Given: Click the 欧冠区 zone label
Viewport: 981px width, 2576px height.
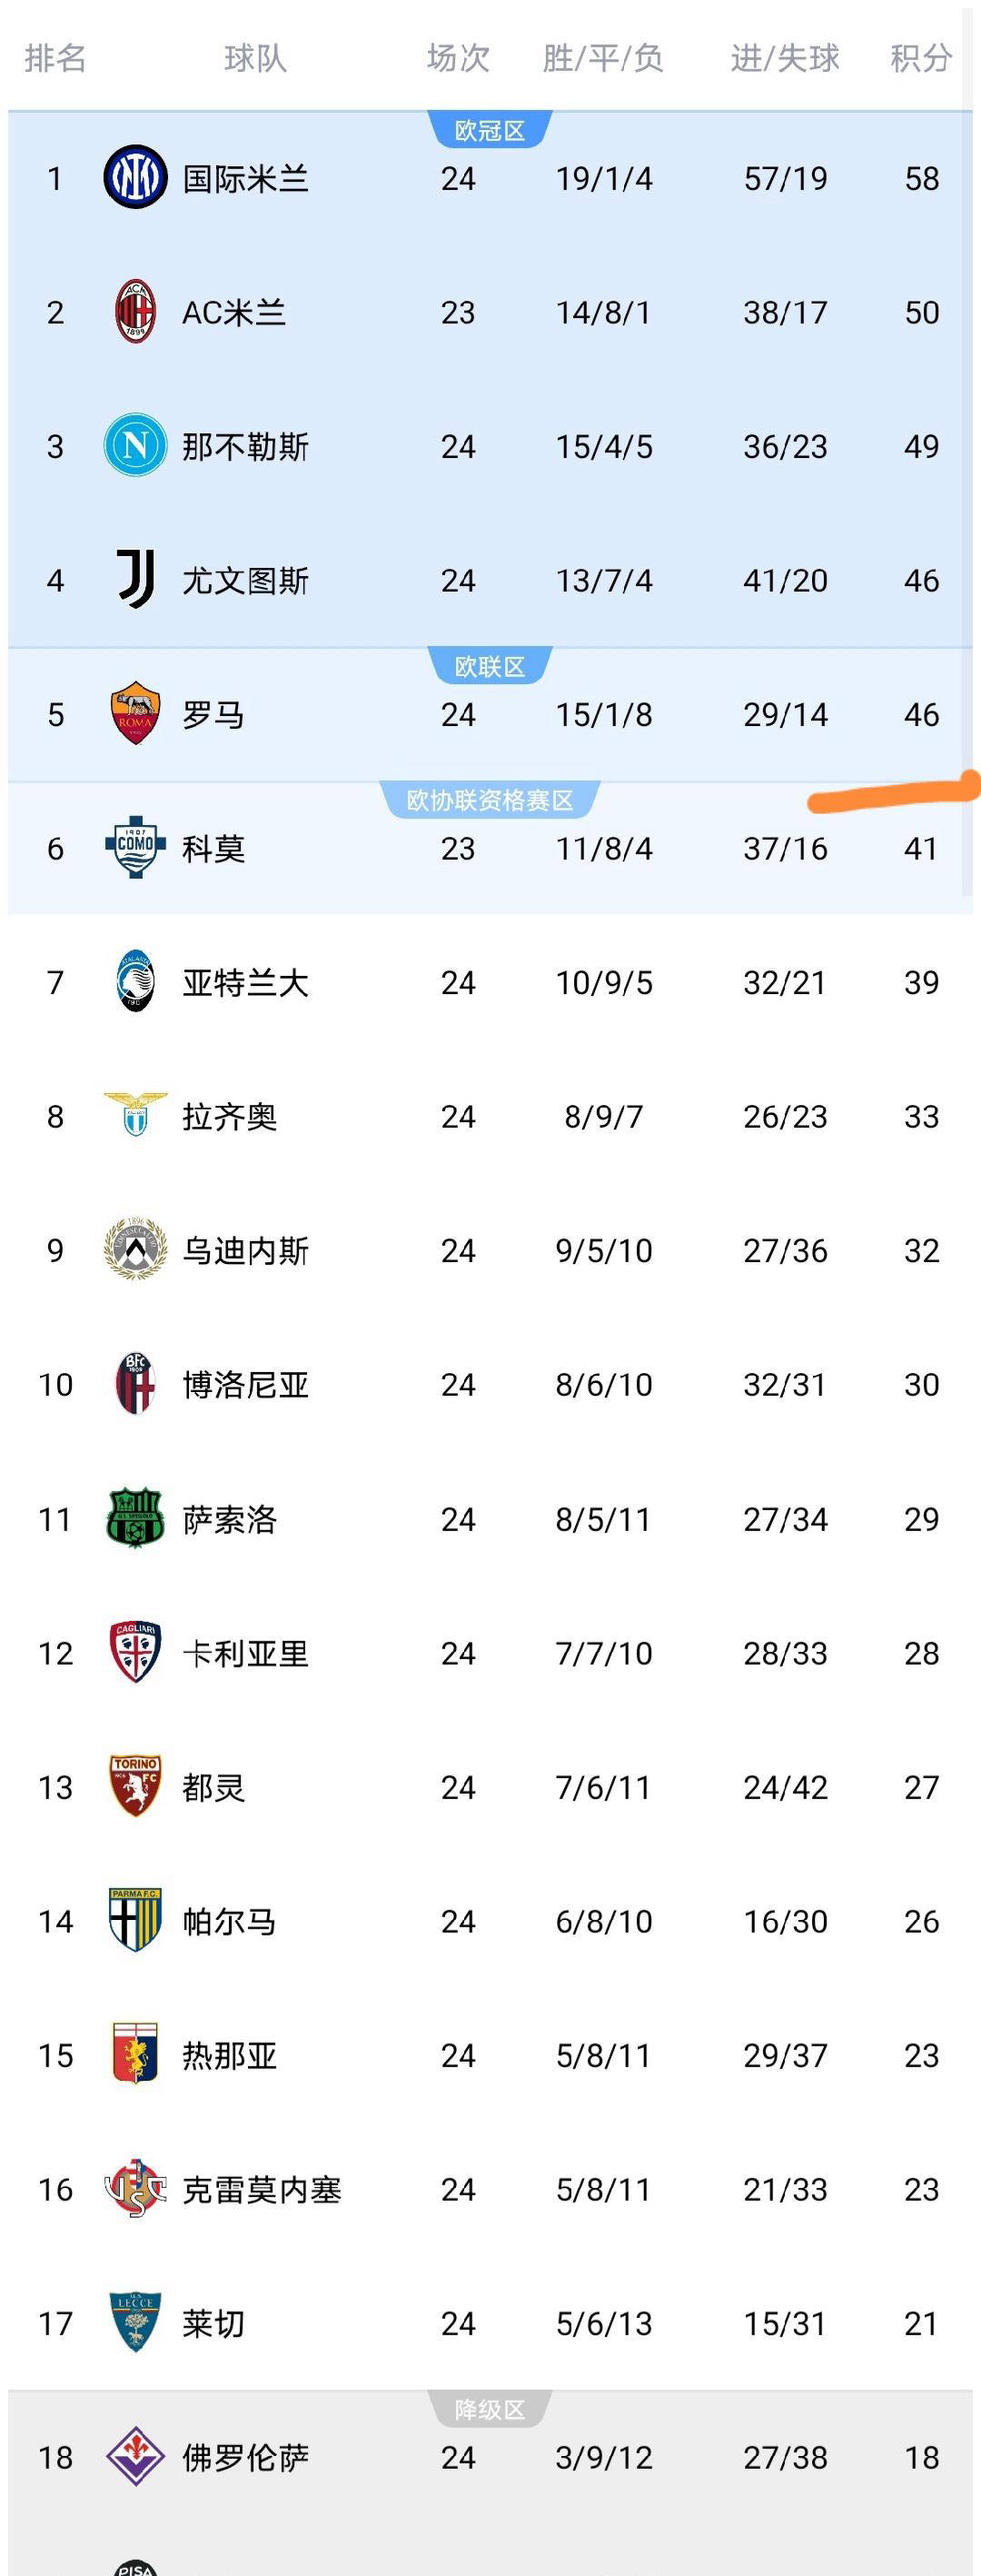Looking at the screenshot, I should (490, 131).
